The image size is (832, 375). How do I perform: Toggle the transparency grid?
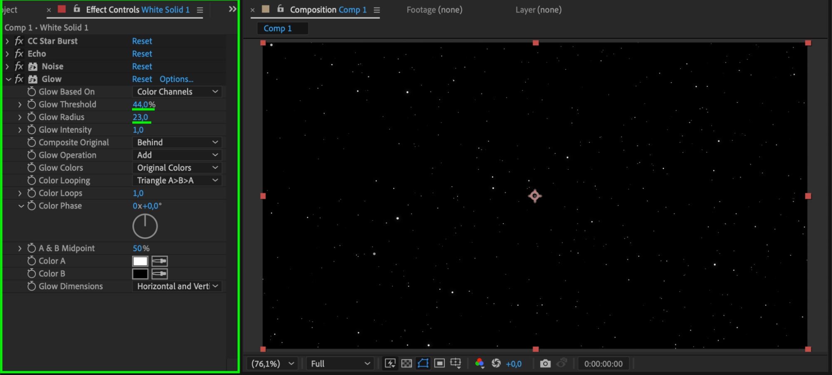pyautogui.click(x=407, y=363)
